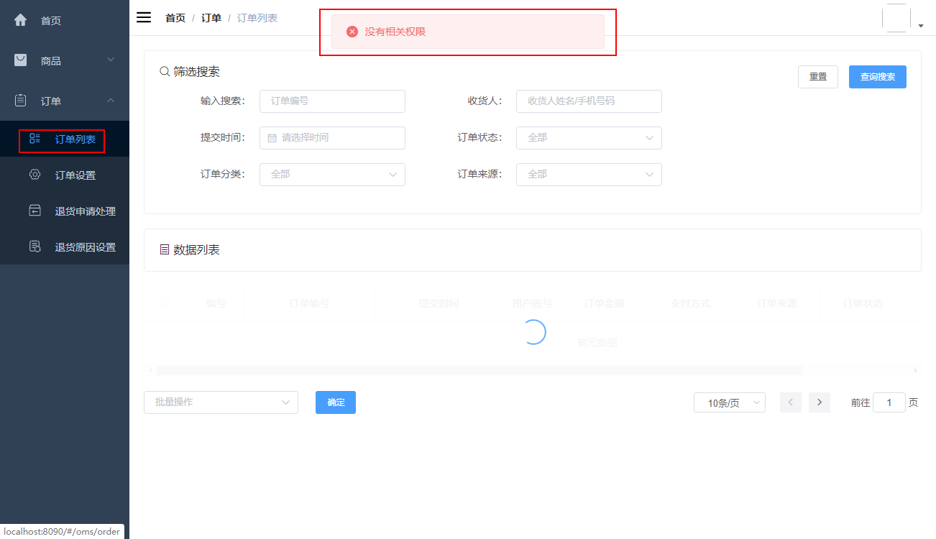Click the hamburger menu toggle icon
This screenshot has width=936, height=539.
(144, 17)
